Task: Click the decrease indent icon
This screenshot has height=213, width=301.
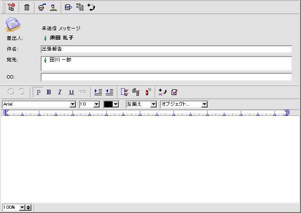Action: 109,92
